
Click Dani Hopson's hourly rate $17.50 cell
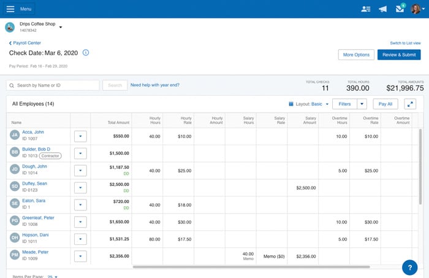(x=178, y=239)
